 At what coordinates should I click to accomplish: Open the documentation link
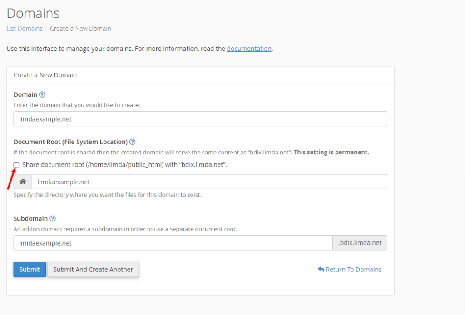click(249, 49)
